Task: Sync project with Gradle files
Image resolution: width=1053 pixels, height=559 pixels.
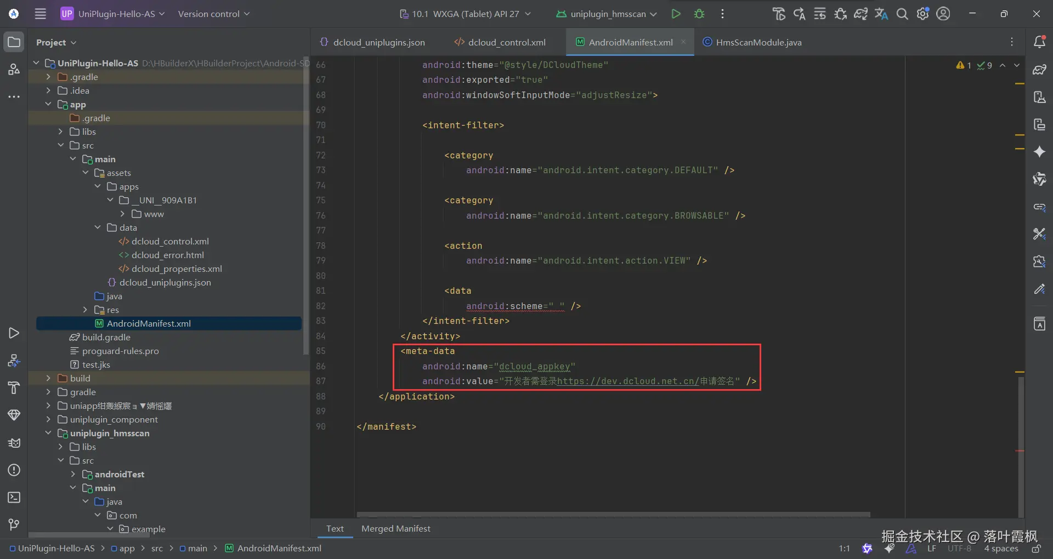Action: point(861,14)
